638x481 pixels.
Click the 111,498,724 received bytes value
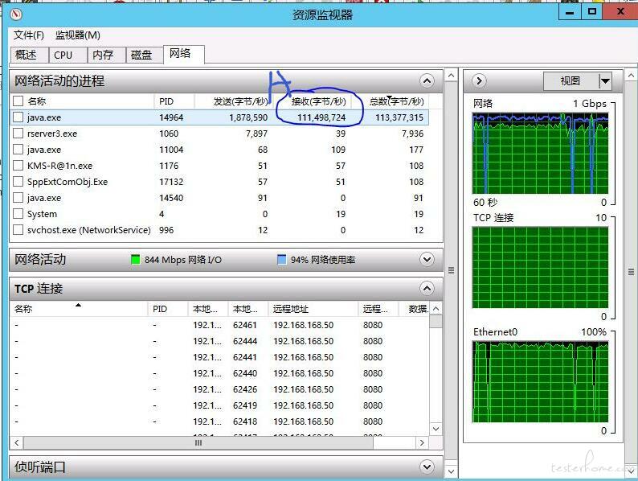[321, 117]
